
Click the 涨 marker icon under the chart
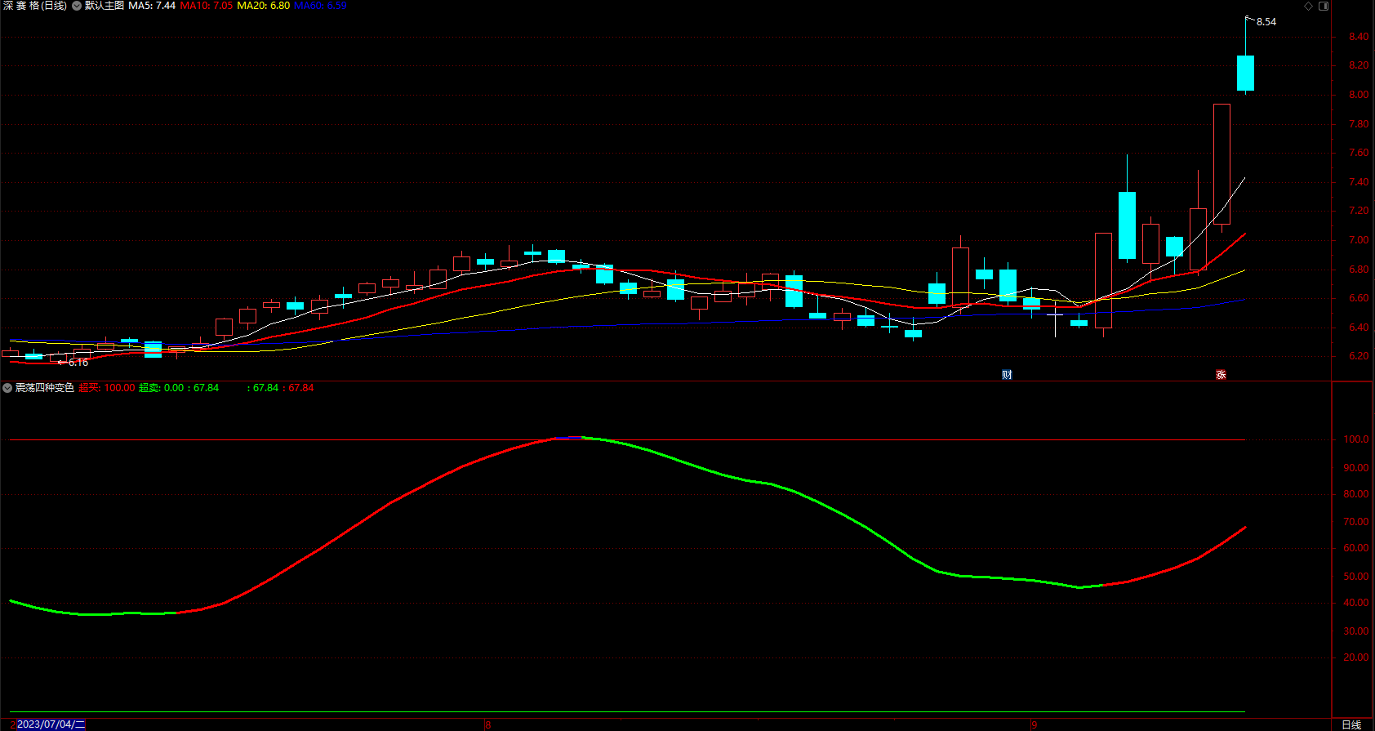click(x=1221, y=375)
